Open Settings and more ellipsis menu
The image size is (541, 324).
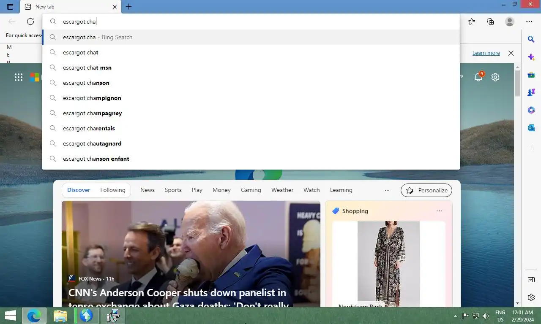coord(529,22)
